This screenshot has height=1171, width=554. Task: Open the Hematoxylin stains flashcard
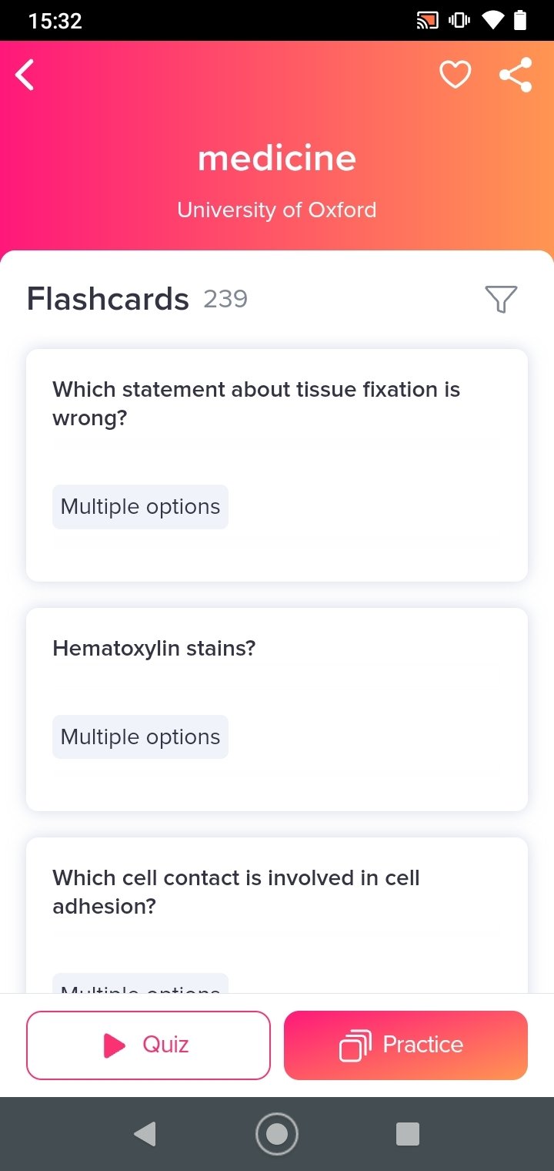click(x=277, y=710)
